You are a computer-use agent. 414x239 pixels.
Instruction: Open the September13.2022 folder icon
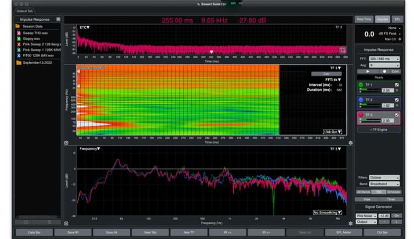[x=19, y=63]
